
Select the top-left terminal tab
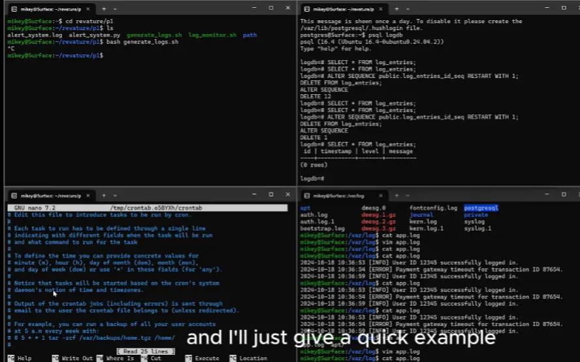point(51,9)
